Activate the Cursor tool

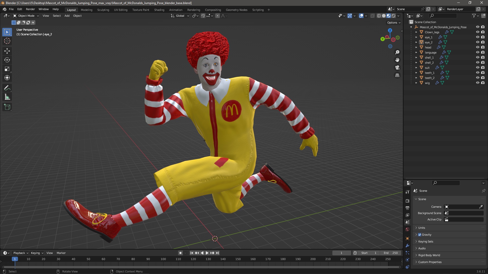click(7, 41)
